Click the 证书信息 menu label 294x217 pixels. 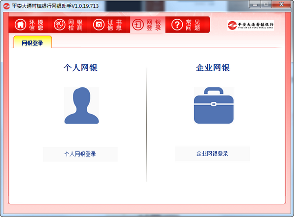click(x=115, y=25)
